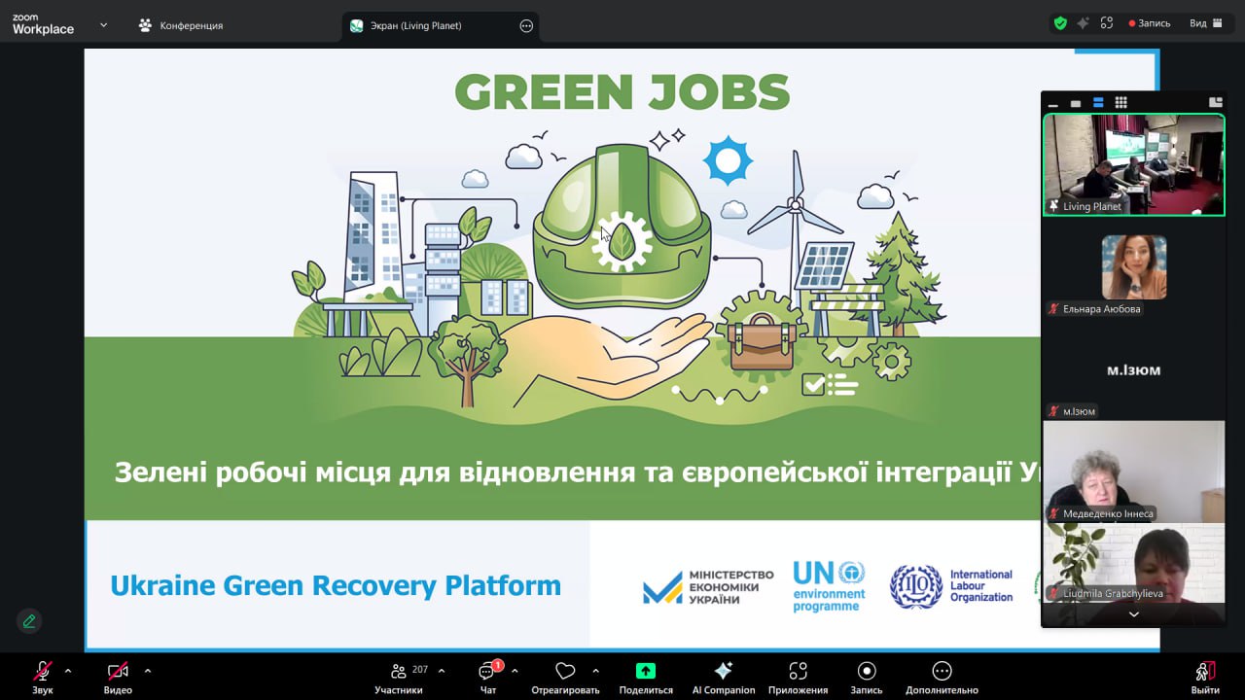Expand the arrow next to Участники count

tap(442, 671)
